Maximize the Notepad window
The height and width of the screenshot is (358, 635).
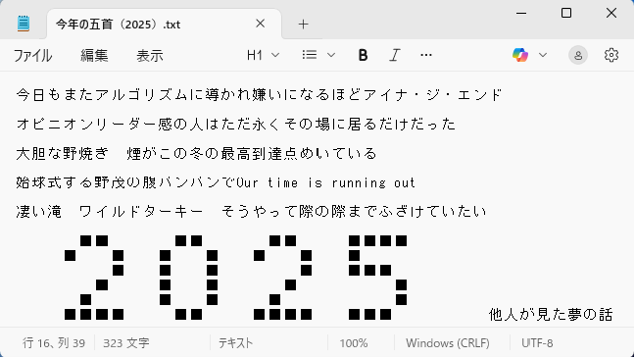click(x=566, y=14)
